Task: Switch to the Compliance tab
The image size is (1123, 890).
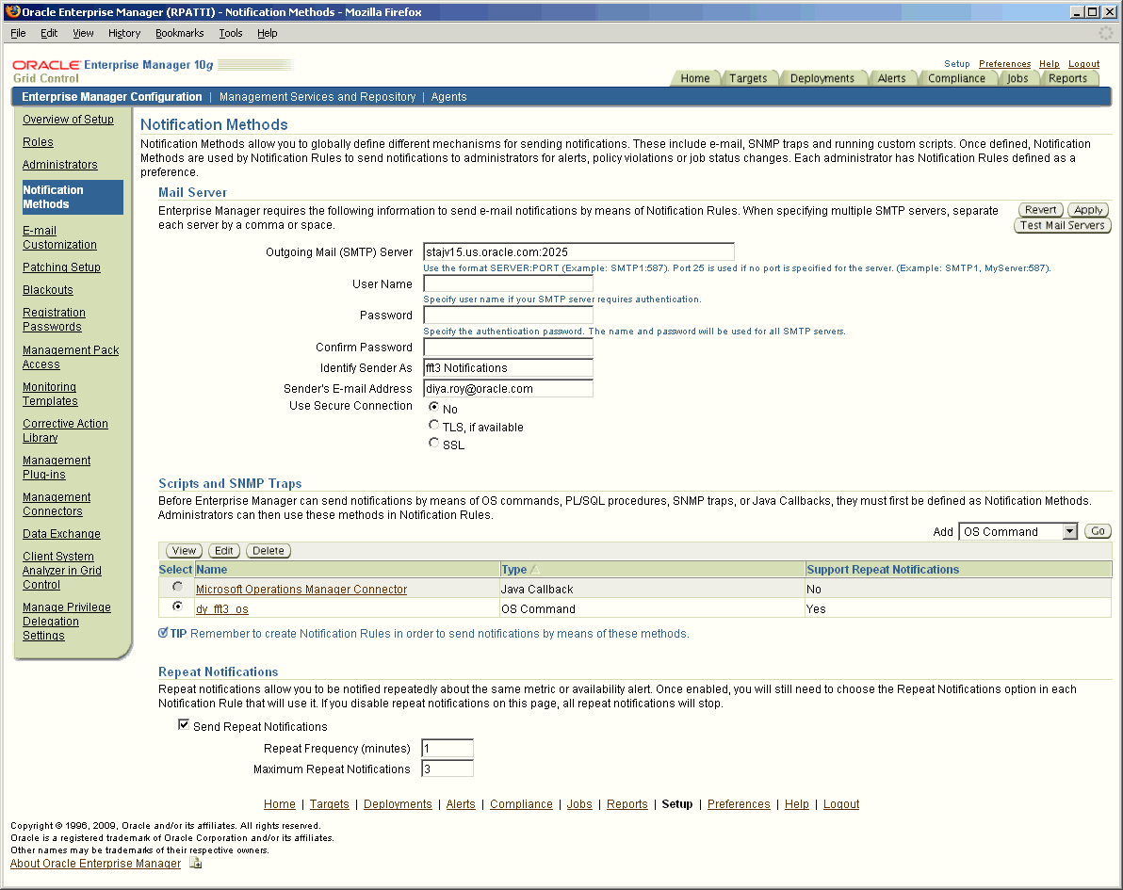Action: click(x=956, y=78)
